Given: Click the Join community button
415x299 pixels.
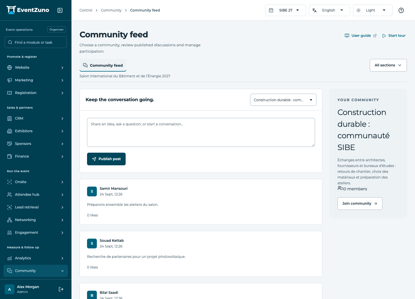Looking at the screenshot, I should (x=360, y=204).
